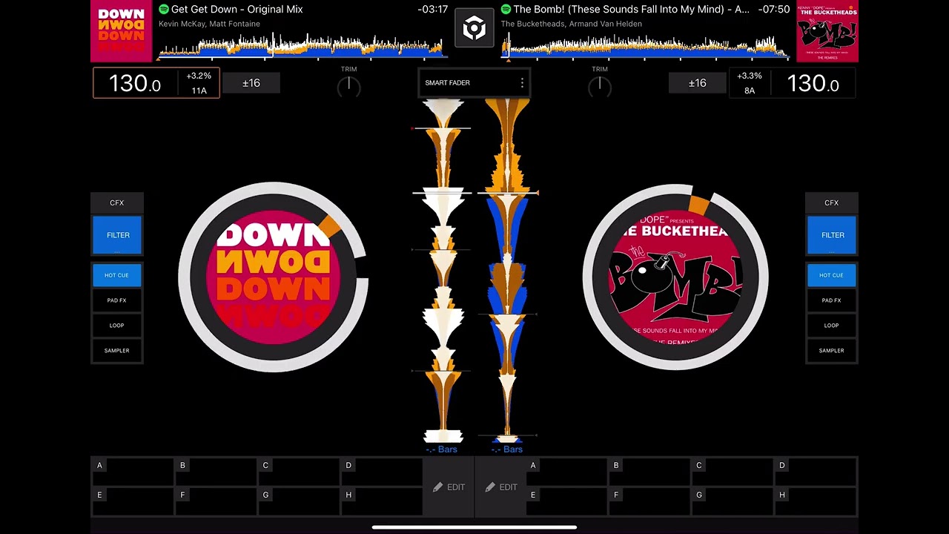Tap the left deck +3.2% tempo and 11A key box
The image size is (949, 534).
point(199,83)
